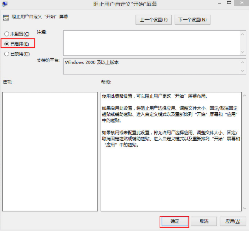This screenshot has width=249, height=231.
Task: Click inside the 注释 comment text box
Action: point(152,43)
